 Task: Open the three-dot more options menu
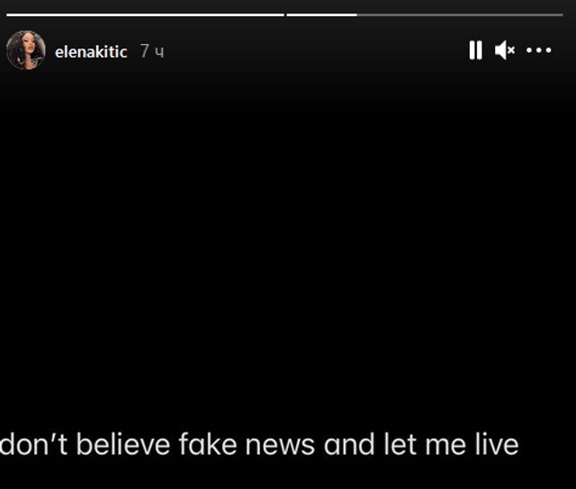tap(539, 50)
